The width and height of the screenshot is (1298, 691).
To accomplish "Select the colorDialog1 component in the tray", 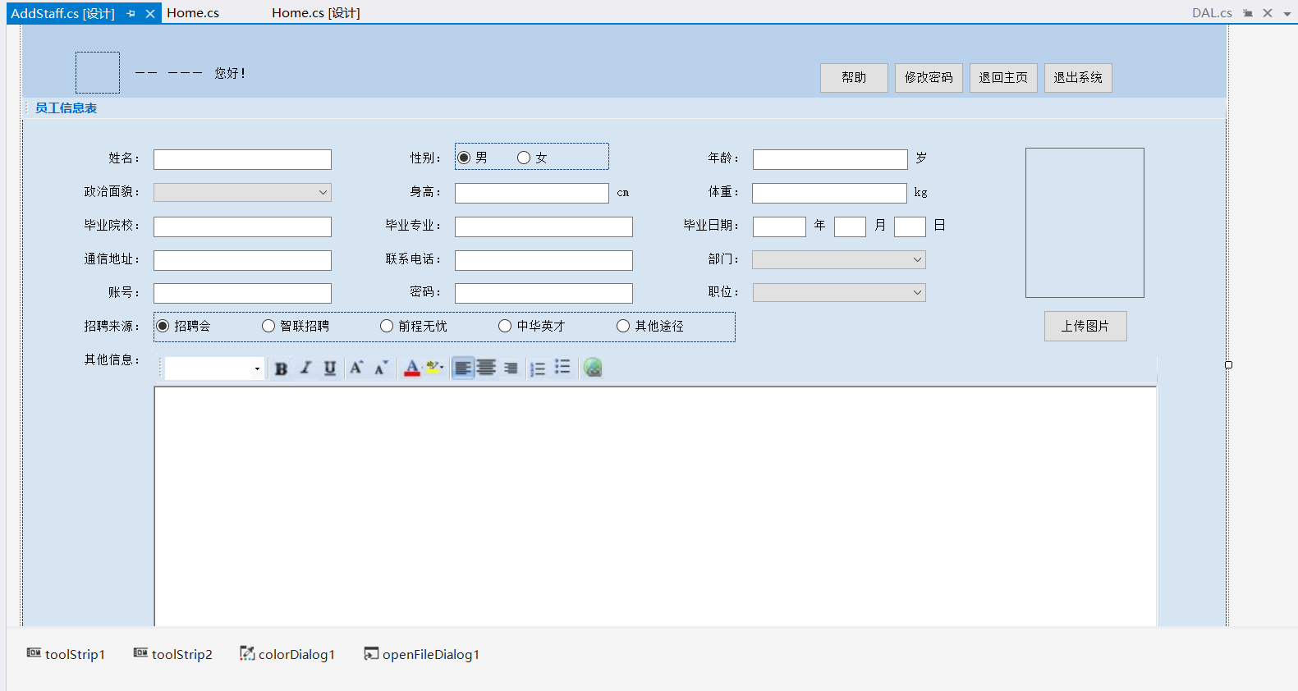I will (x=287, y=654).
